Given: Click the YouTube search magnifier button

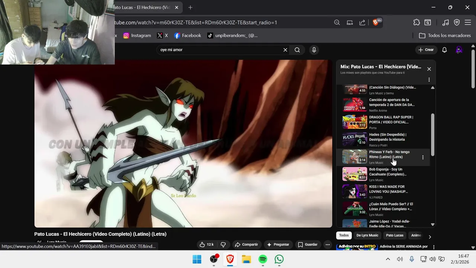Looking at the screenshot, I should coord(297,50).
